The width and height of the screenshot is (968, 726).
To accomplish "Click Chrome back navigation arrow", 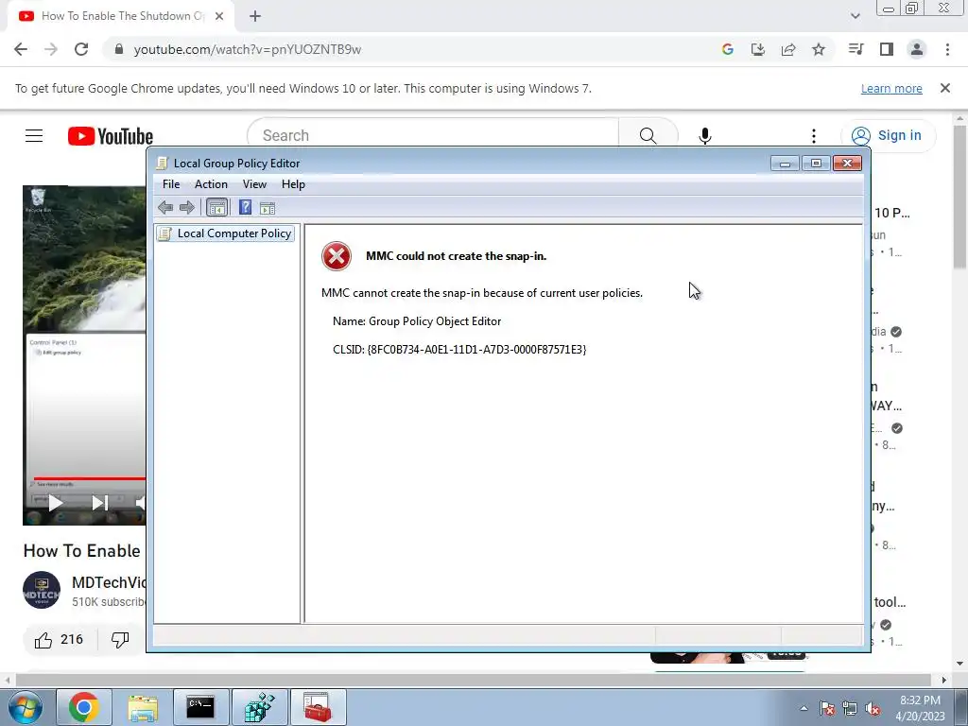I will 21,49.
